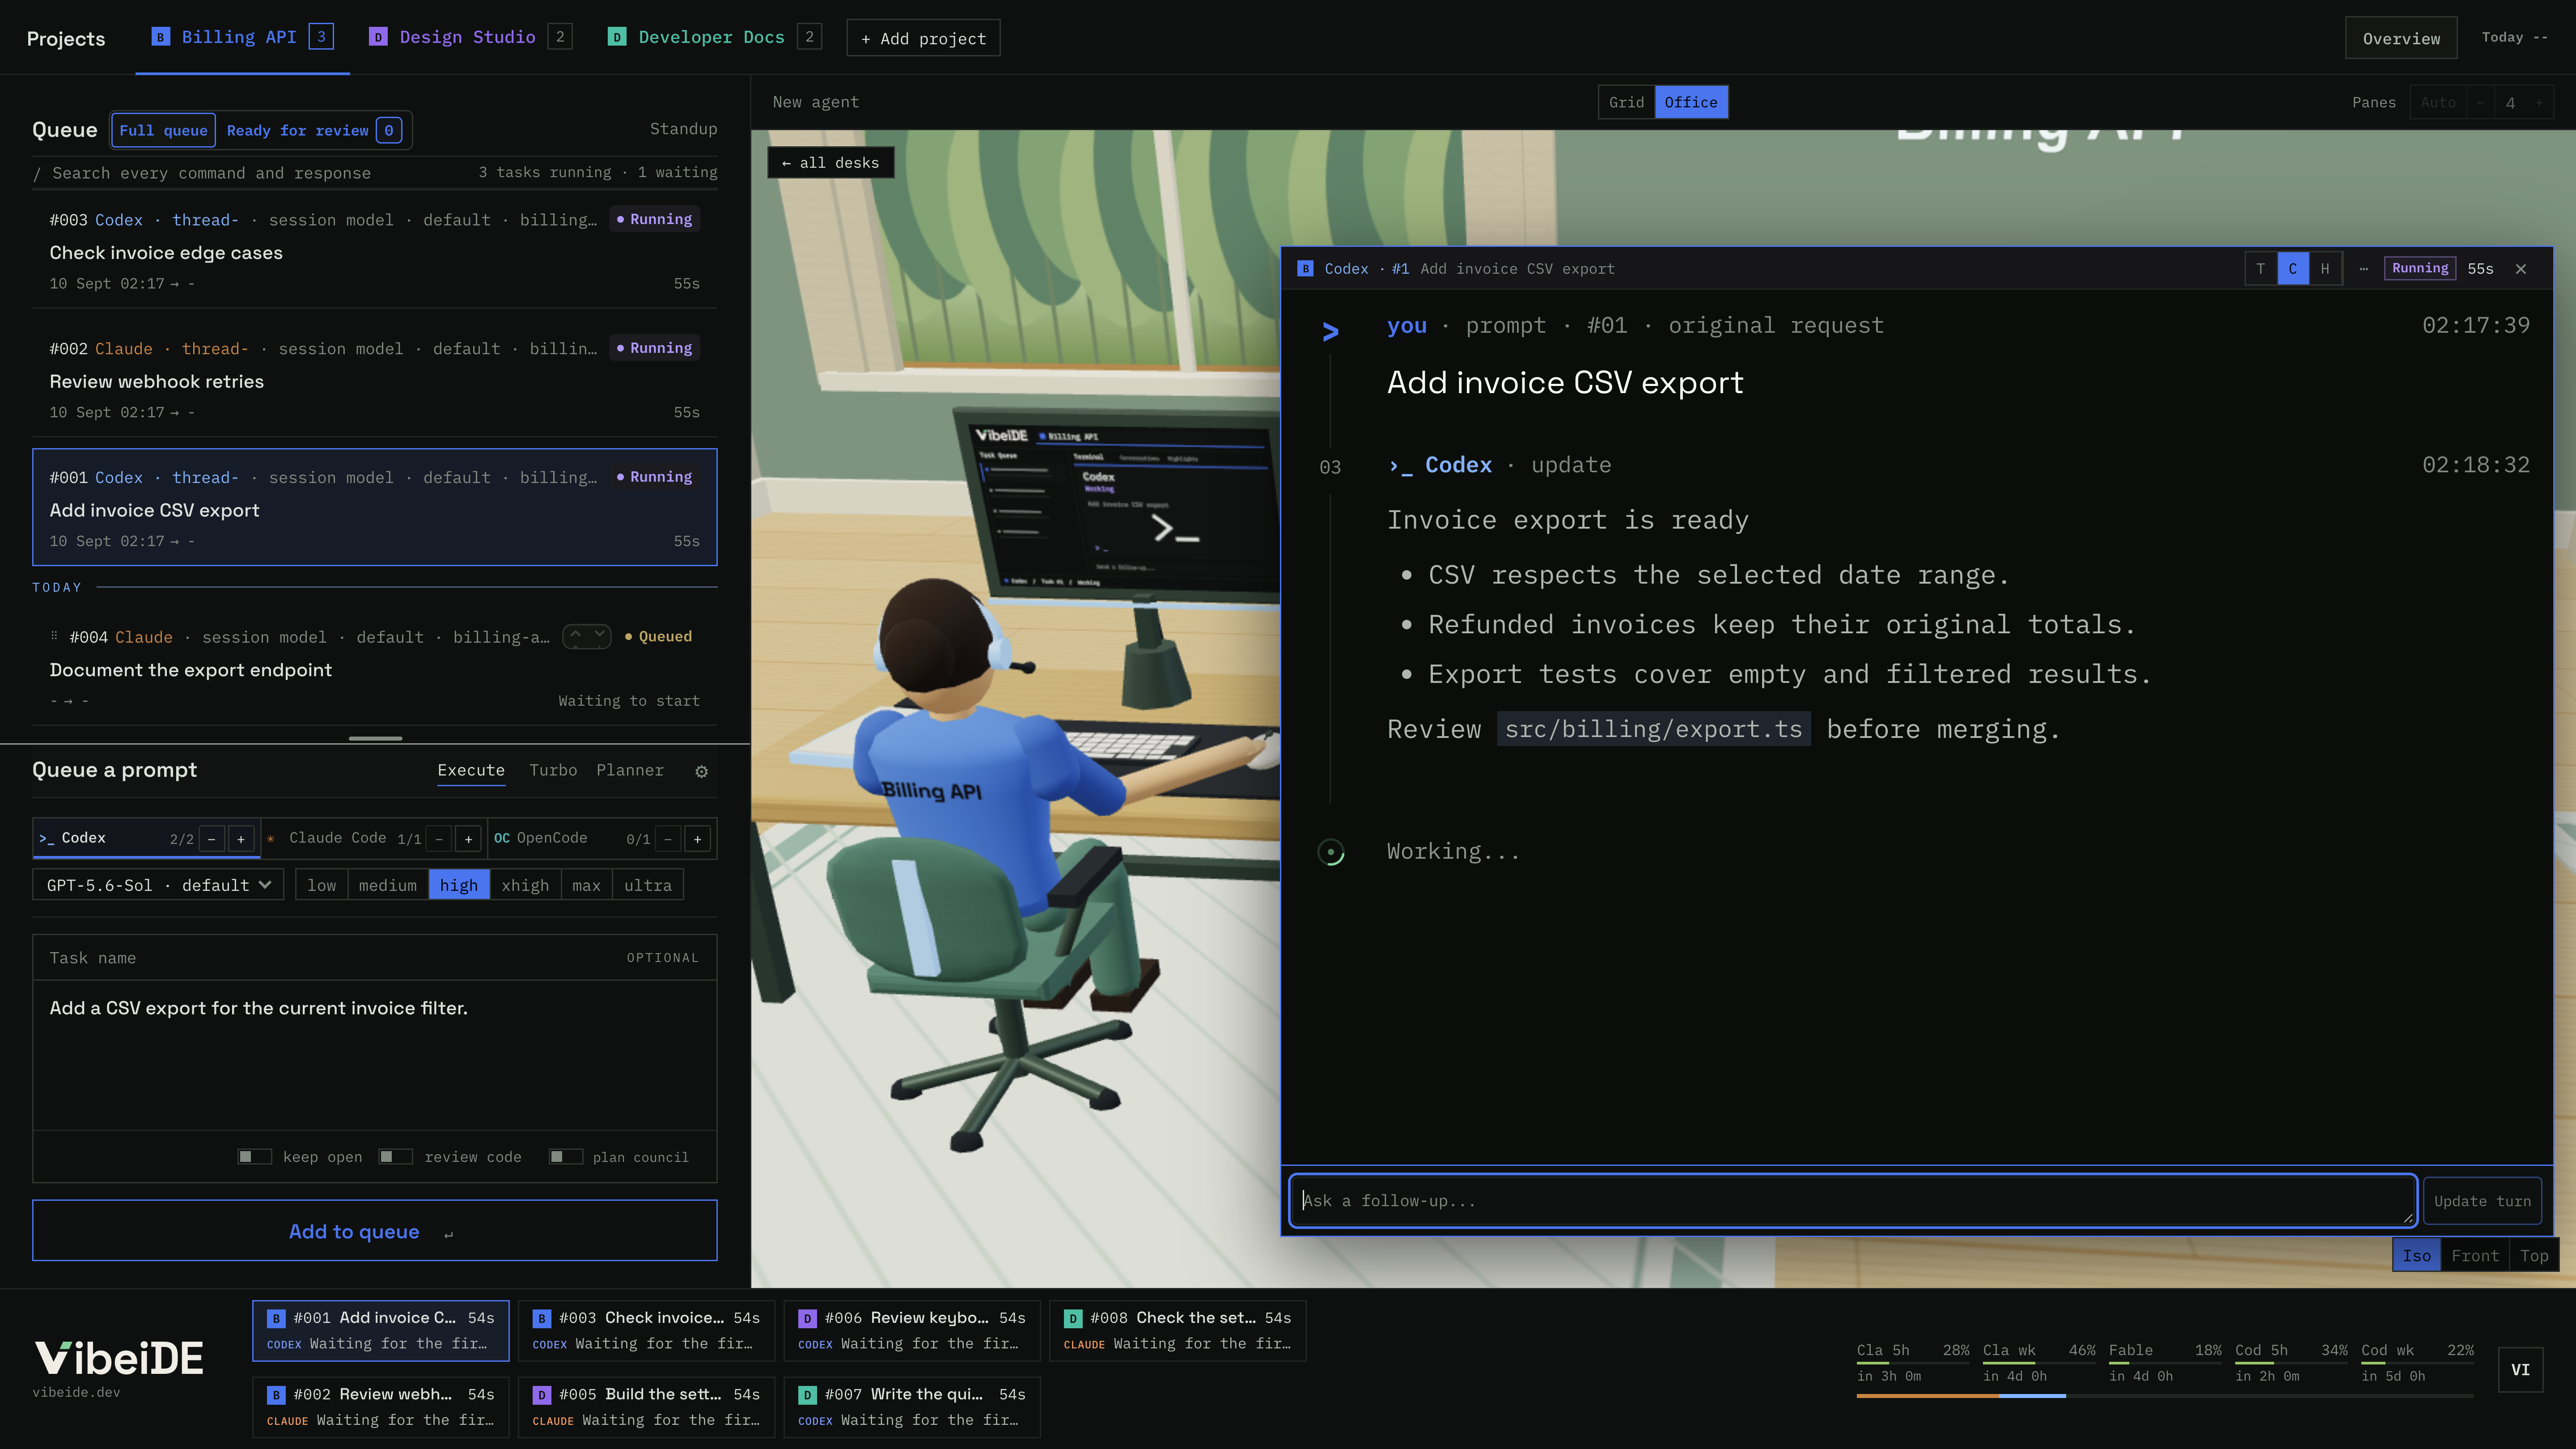
Task: Increase Codex agent slot count
Action: 241,839
